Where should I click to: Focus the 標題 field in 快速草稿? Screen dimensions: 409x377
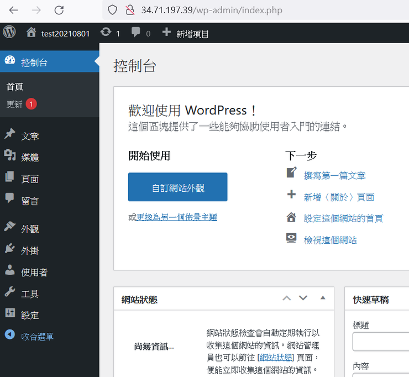tap(381, 341)
